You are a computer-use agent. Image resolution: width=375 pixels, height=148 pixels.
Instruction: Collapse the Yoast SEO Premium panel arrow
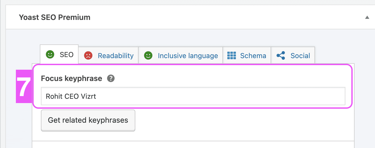[x=367, y=17]
